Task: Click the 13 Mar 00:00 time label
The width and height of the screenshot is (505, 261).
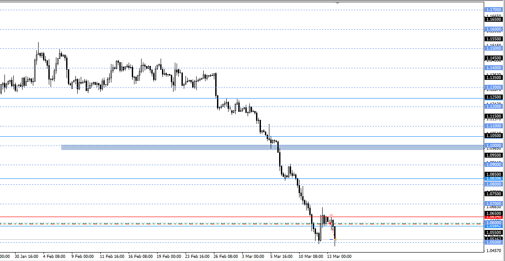Action: [x=339, y=257]
